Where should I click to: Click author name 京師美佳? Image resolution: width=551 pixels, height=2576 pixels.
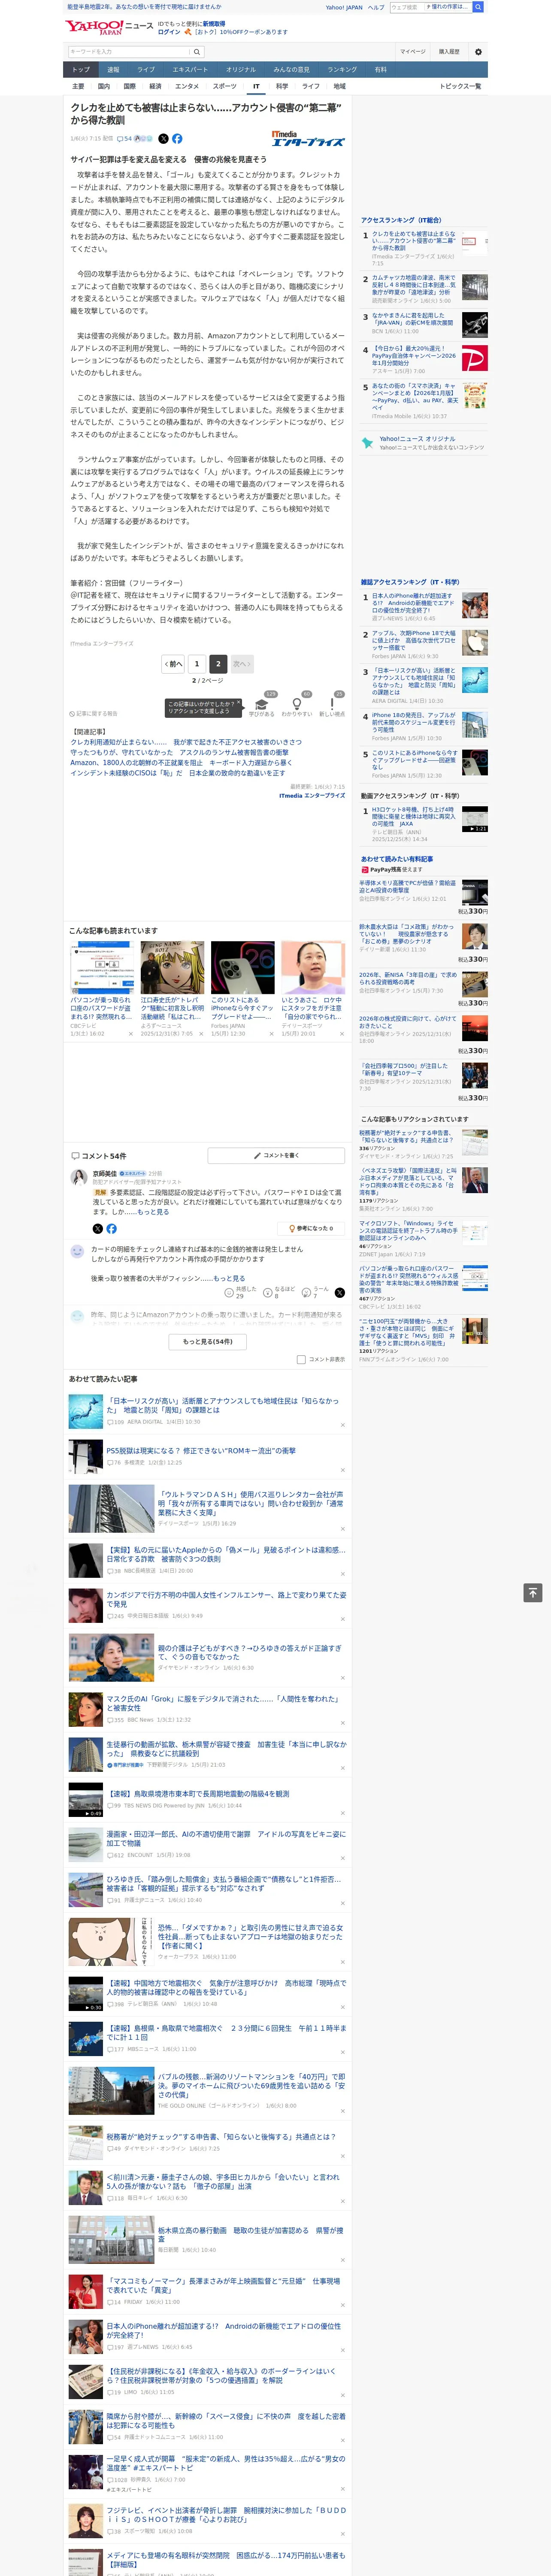105,1173
